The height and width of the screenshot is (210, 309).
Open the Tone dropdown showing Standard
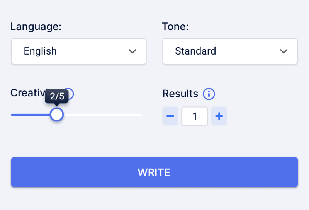click(230, 51)
